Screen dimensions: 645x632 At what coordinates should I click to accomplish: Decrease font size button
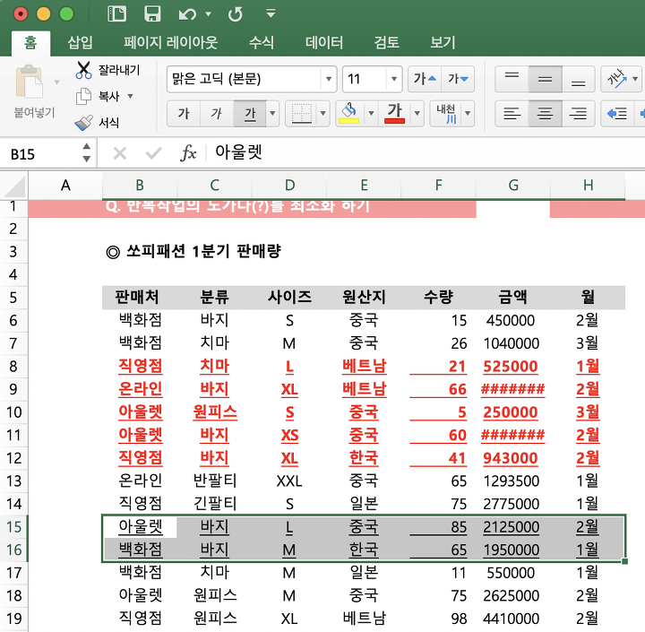(x=458, y=79)
